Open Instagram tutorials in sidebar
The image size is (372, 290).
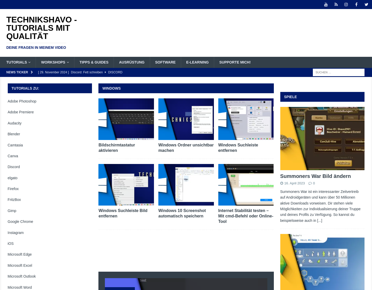[x=16, y=233]
